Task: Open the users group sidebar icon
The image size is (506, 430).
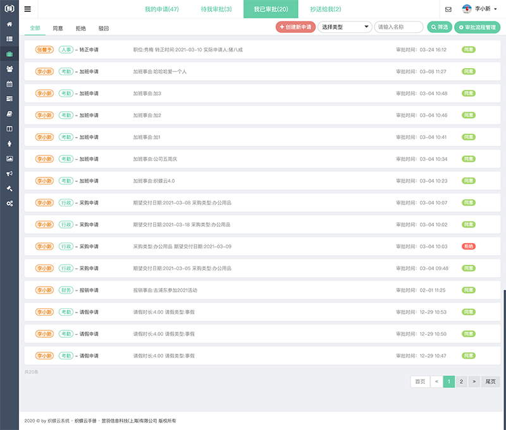Action: pos(9,69)
